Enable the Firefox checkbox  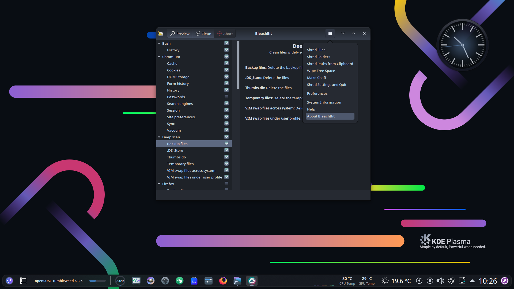226,184
